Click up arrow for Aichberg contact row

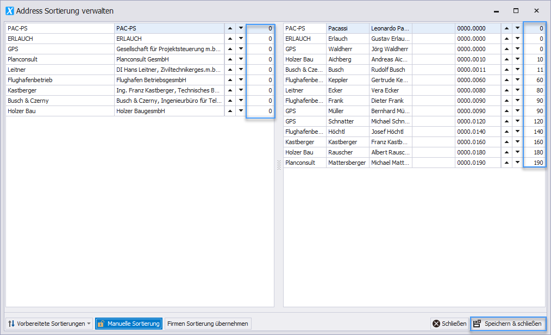click(506, 59)
